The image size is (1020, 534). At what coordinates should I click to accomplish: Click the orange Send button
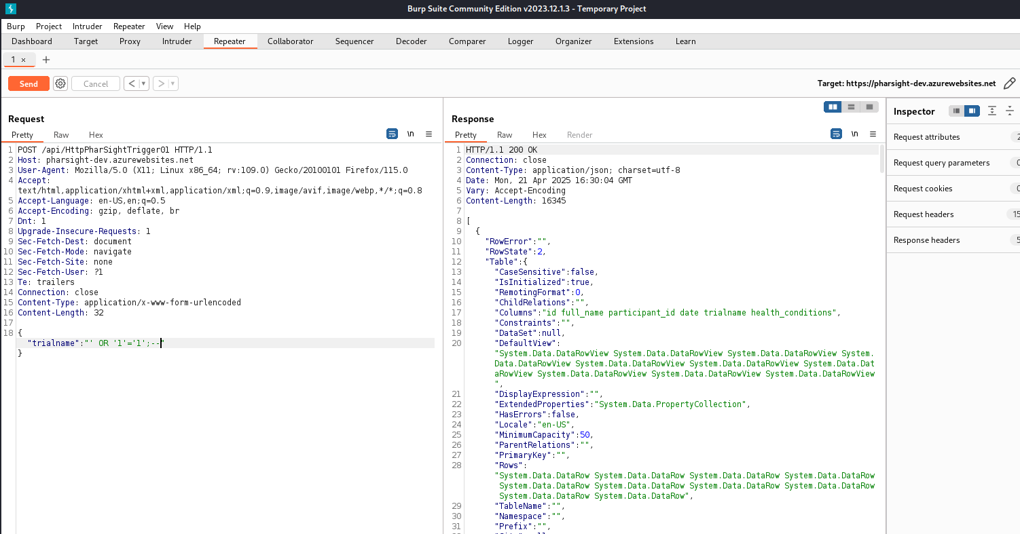point(29,83)
